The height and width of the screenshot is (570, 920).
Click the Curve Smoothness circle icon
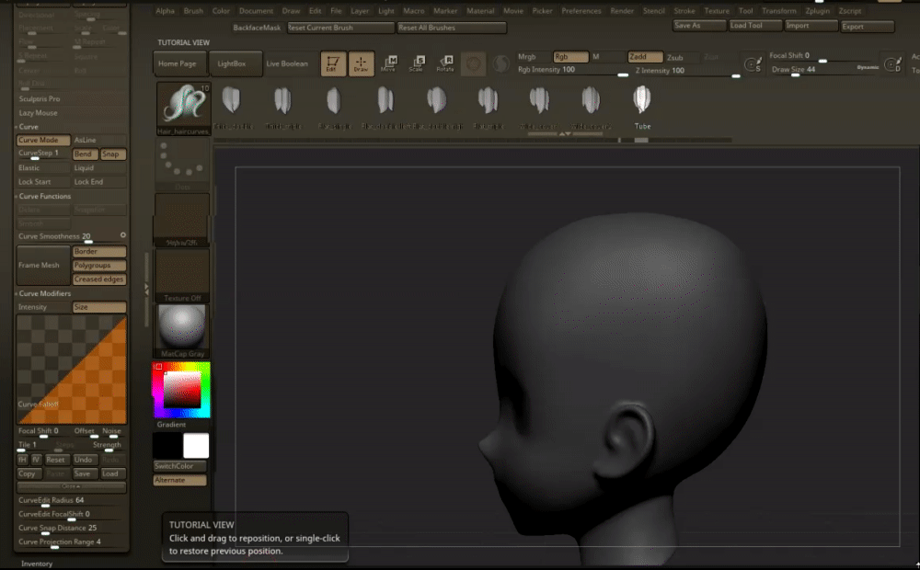coord(122,235)
